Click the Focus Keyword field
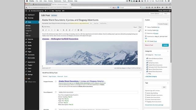196x110 pixels. [98, 92]
